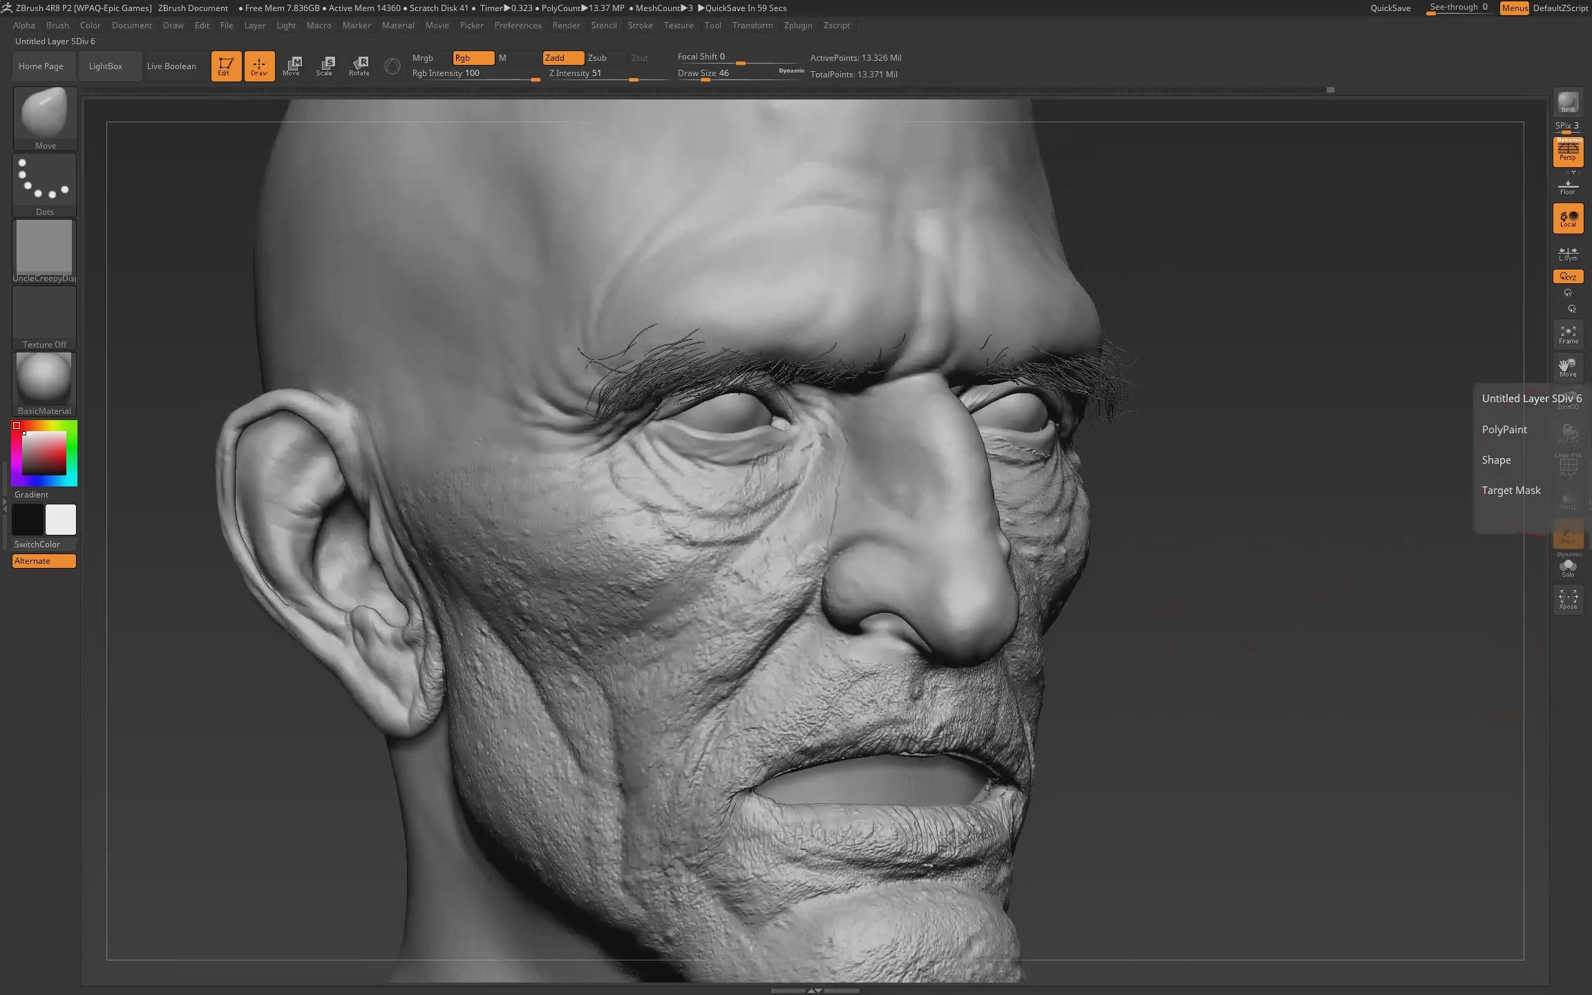Image resolution: width=1592 pixels, height=995 pixels.
Task: Switch into Edit mode
Action: click(x=226, y=66)
